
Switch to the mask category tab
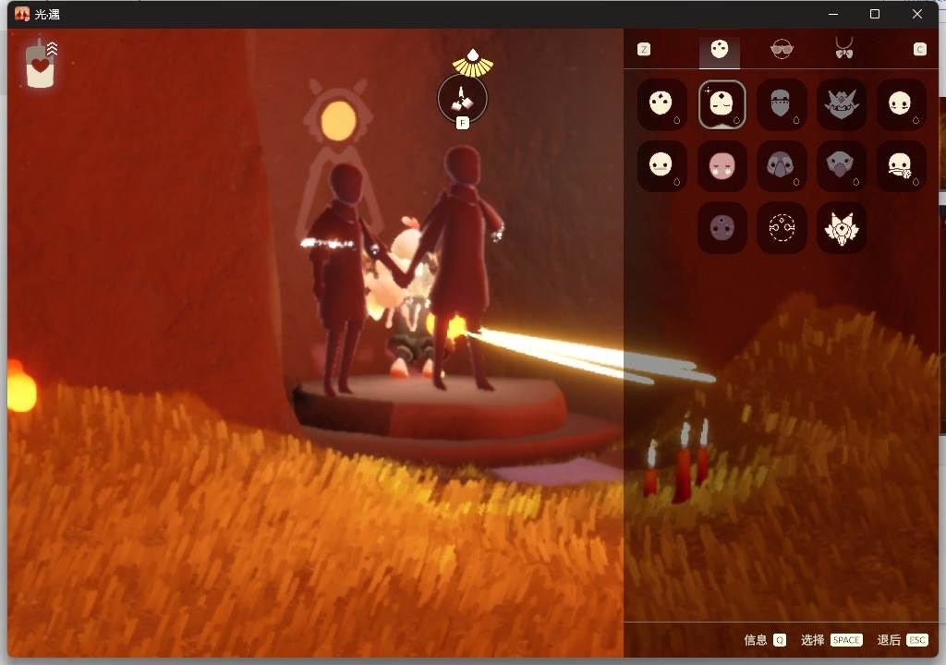tap(719, 50)
